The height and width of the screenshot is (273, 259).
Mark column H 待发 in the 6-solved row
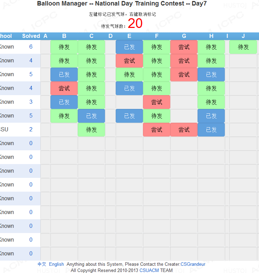211,47
